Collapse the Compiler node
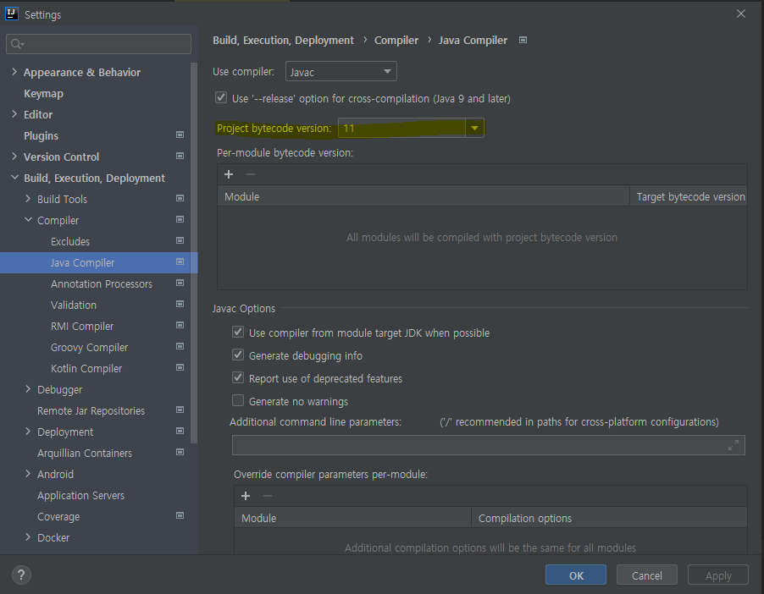 [x=28, y=220]
